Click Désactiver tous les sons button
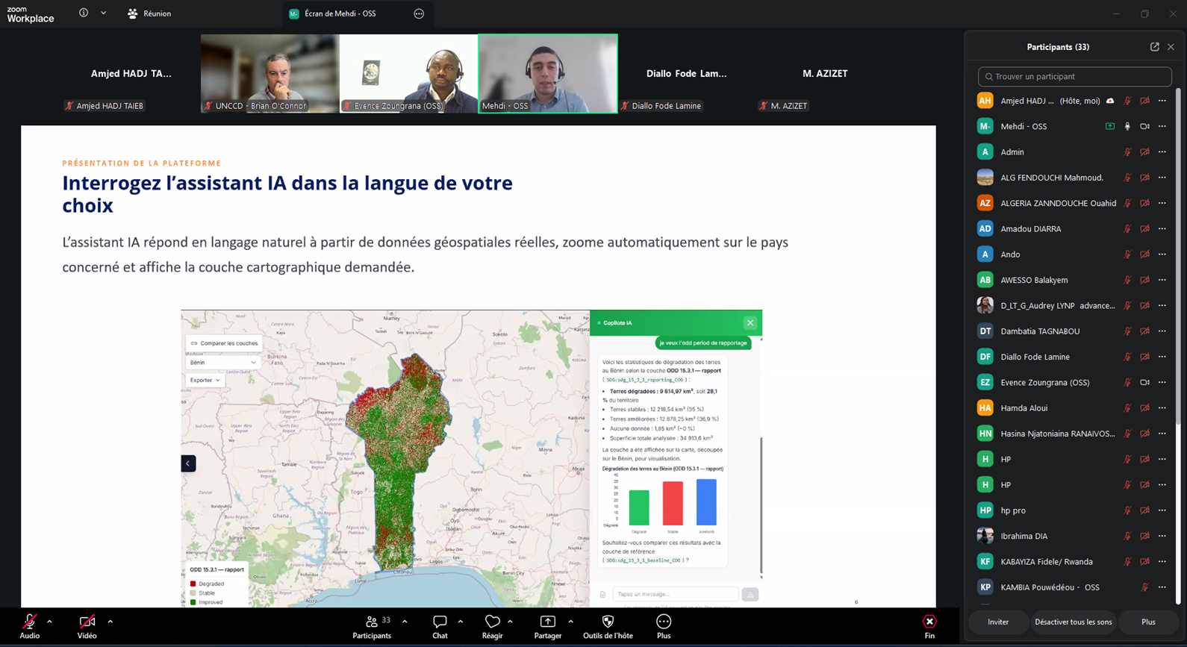The width and height of the screenshot is (1187, 647). click(x=1074, y=622)
